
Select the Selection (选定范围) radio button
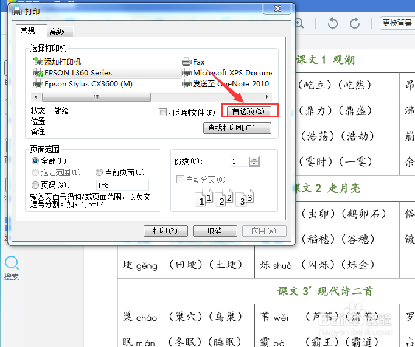point(35,172)
